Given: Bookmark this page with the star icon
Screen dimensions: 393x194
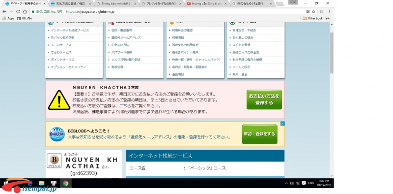Looking at the screenshot, I should pos(313,11).
